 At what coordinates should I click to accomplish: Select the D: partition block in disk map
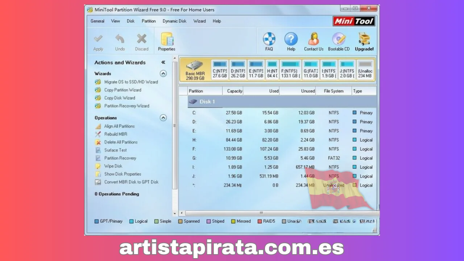click(x=238, y=70)
